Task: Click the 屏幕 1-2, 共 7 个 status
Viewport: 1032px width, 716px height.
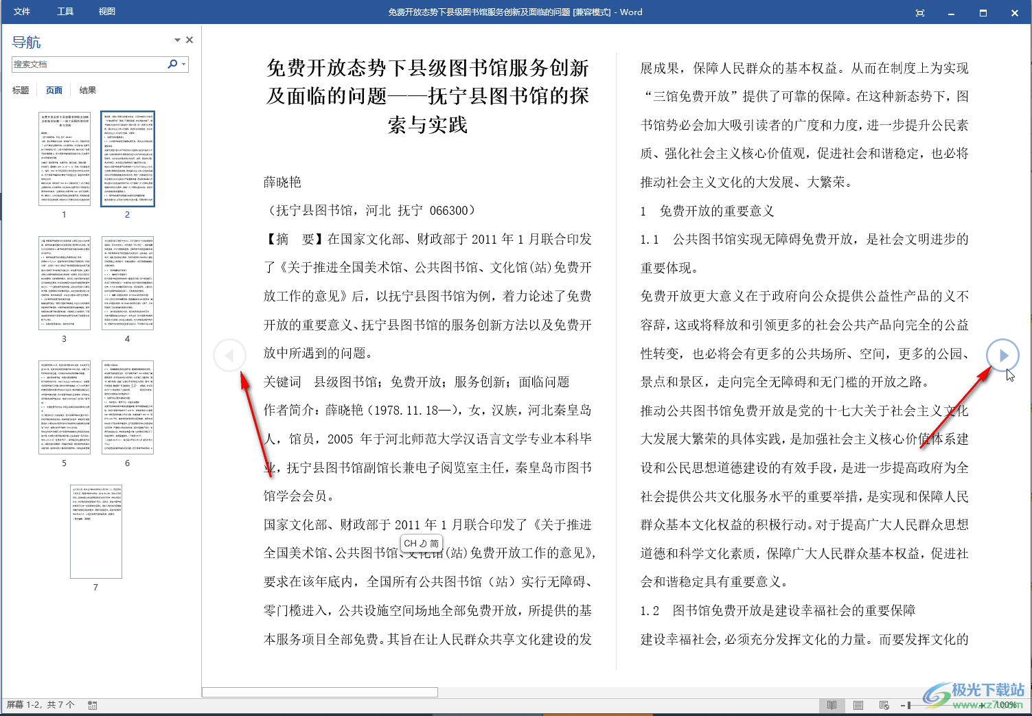Action: coord(41,704)
